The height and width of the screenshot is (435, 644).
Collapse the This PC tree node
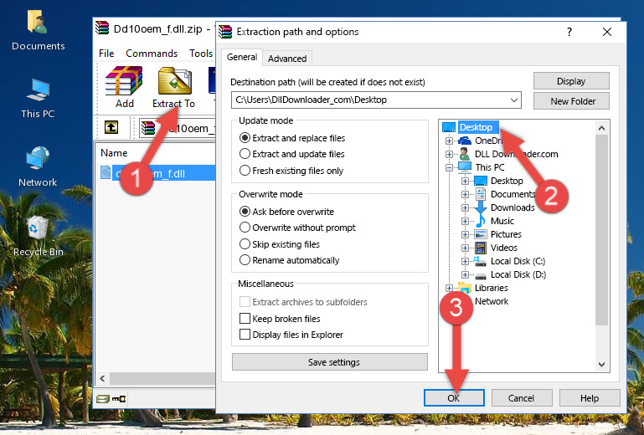(450, 167)
